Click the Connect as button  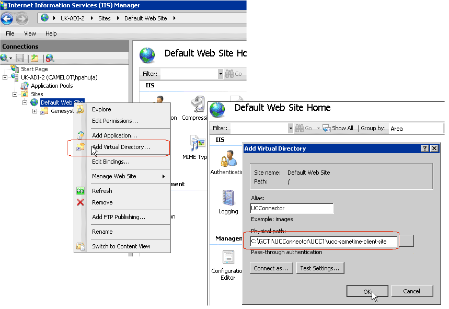(x=271, y=268)
